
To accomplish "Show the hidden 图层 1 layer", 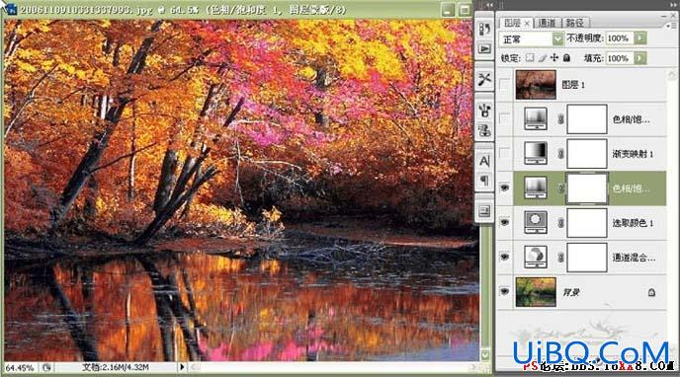I will tap(504, 85).
